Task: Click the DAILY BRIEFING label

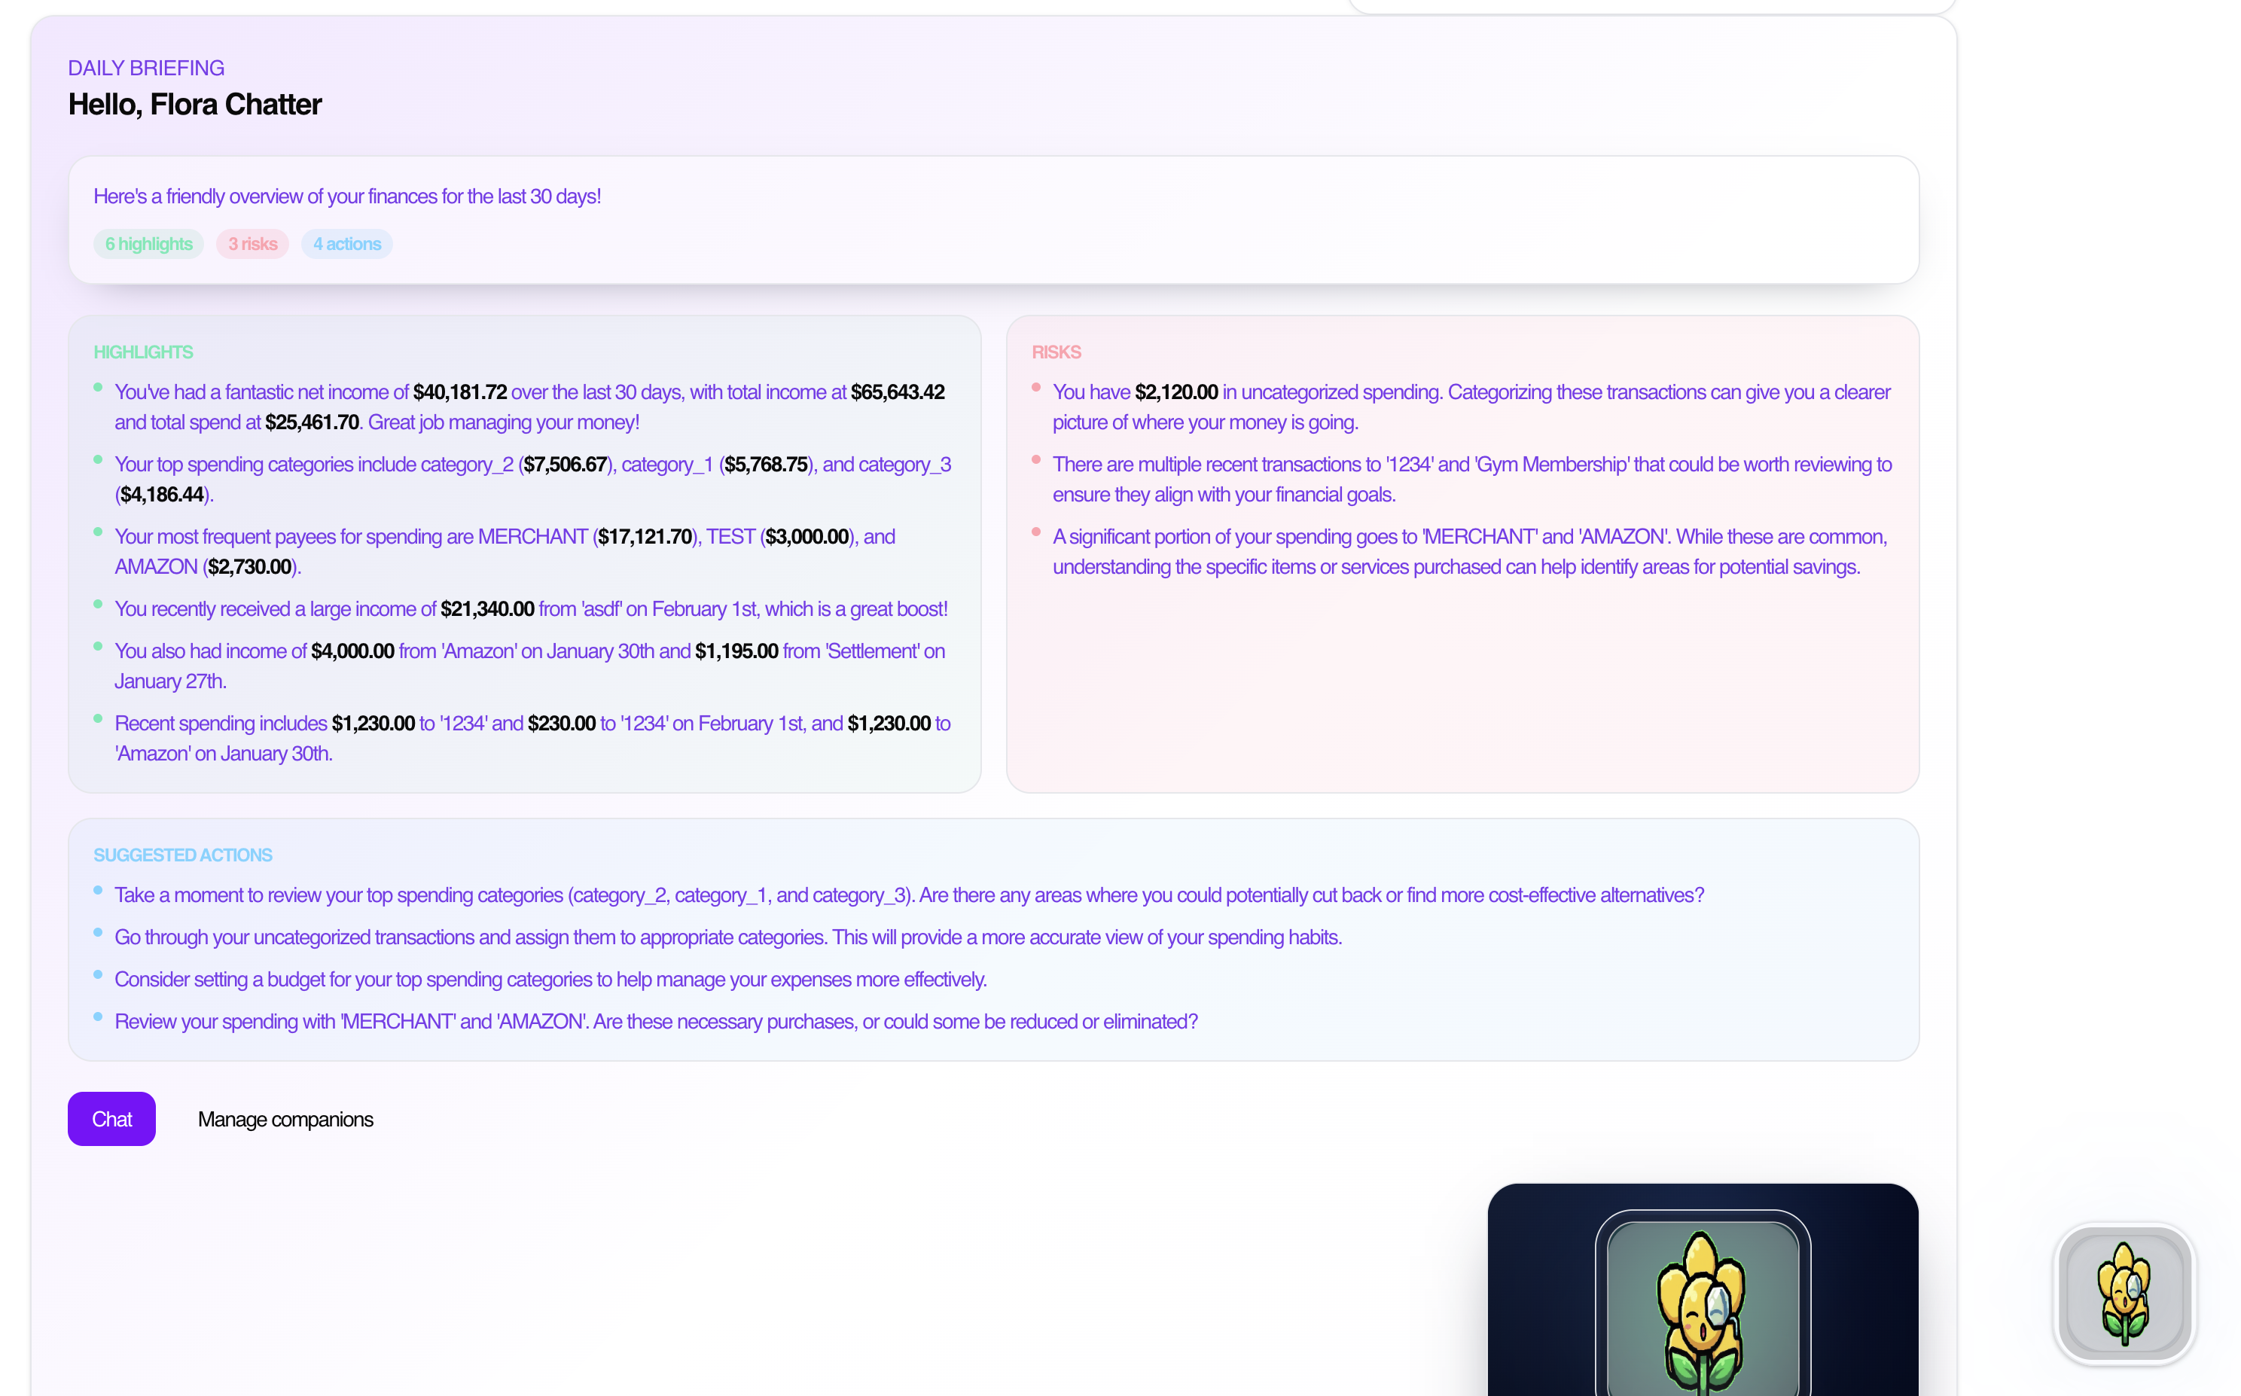Action: pyautogui.click(x=146, y=68)
